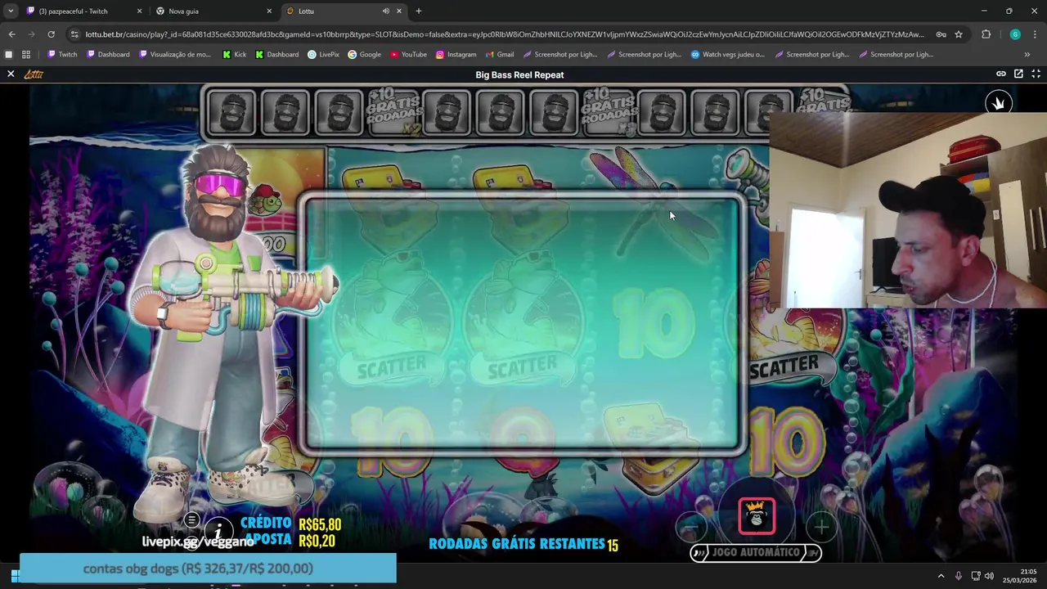The width and height of the screenshot is (1047, 589).
Task: Close the Nova guia tab
Action: point(269,11)
